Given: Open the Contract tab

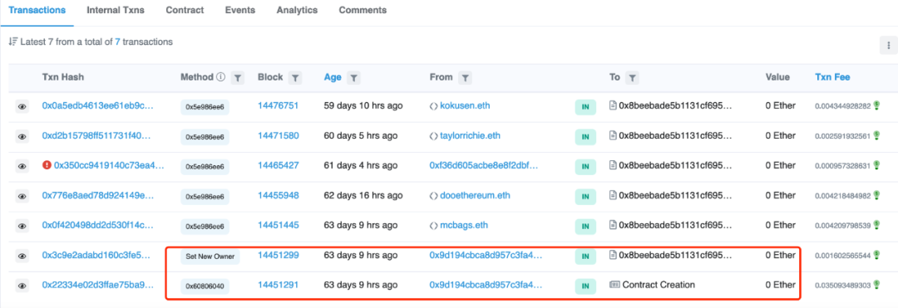Looking at the screenshot, I should (185, 10).
